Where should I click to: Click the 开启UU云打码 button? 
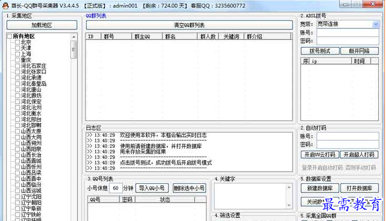pos(320,154)
